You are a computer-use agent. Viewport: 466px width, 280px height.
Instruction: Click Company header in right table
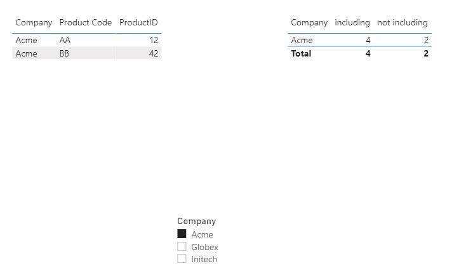309,23
